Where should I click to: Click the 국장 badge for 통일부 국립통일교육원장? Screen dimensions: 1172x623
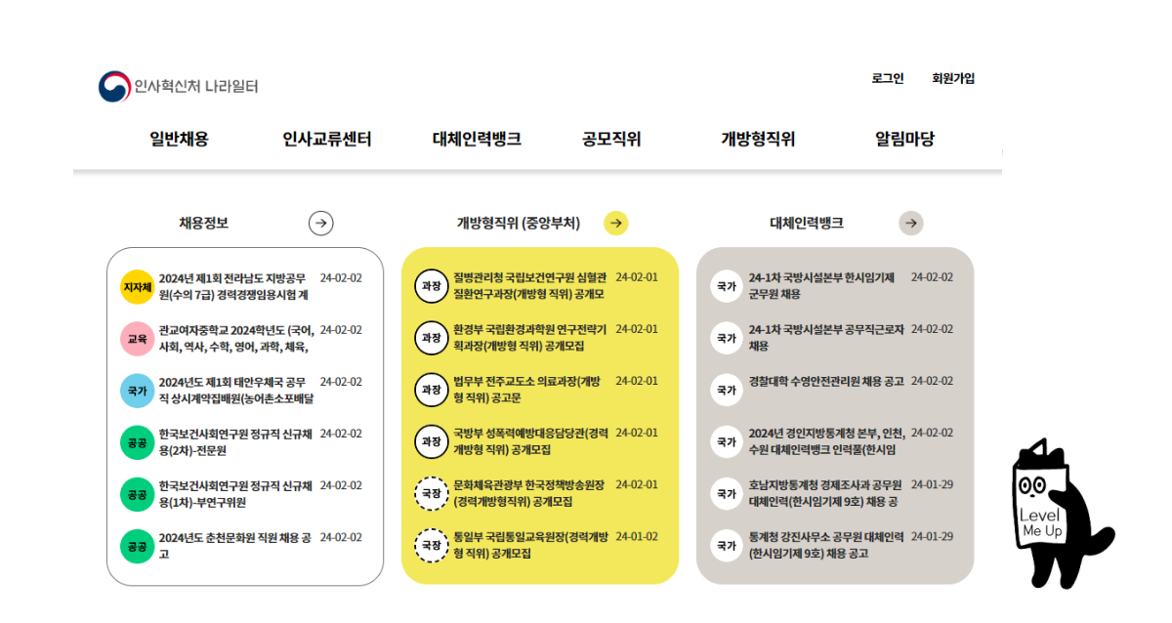coord(431,545)
